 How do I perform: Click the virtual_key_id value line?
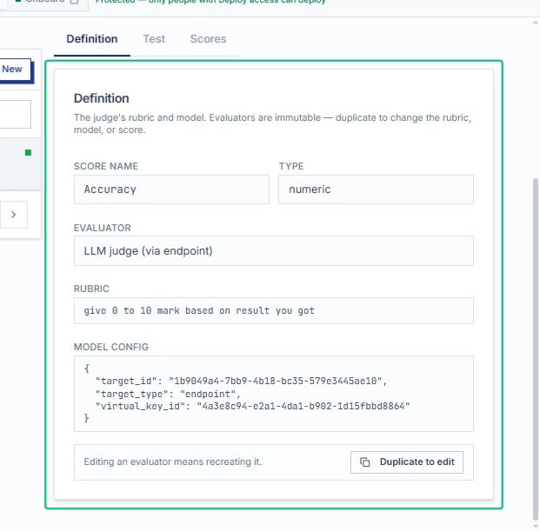point(252,406)
